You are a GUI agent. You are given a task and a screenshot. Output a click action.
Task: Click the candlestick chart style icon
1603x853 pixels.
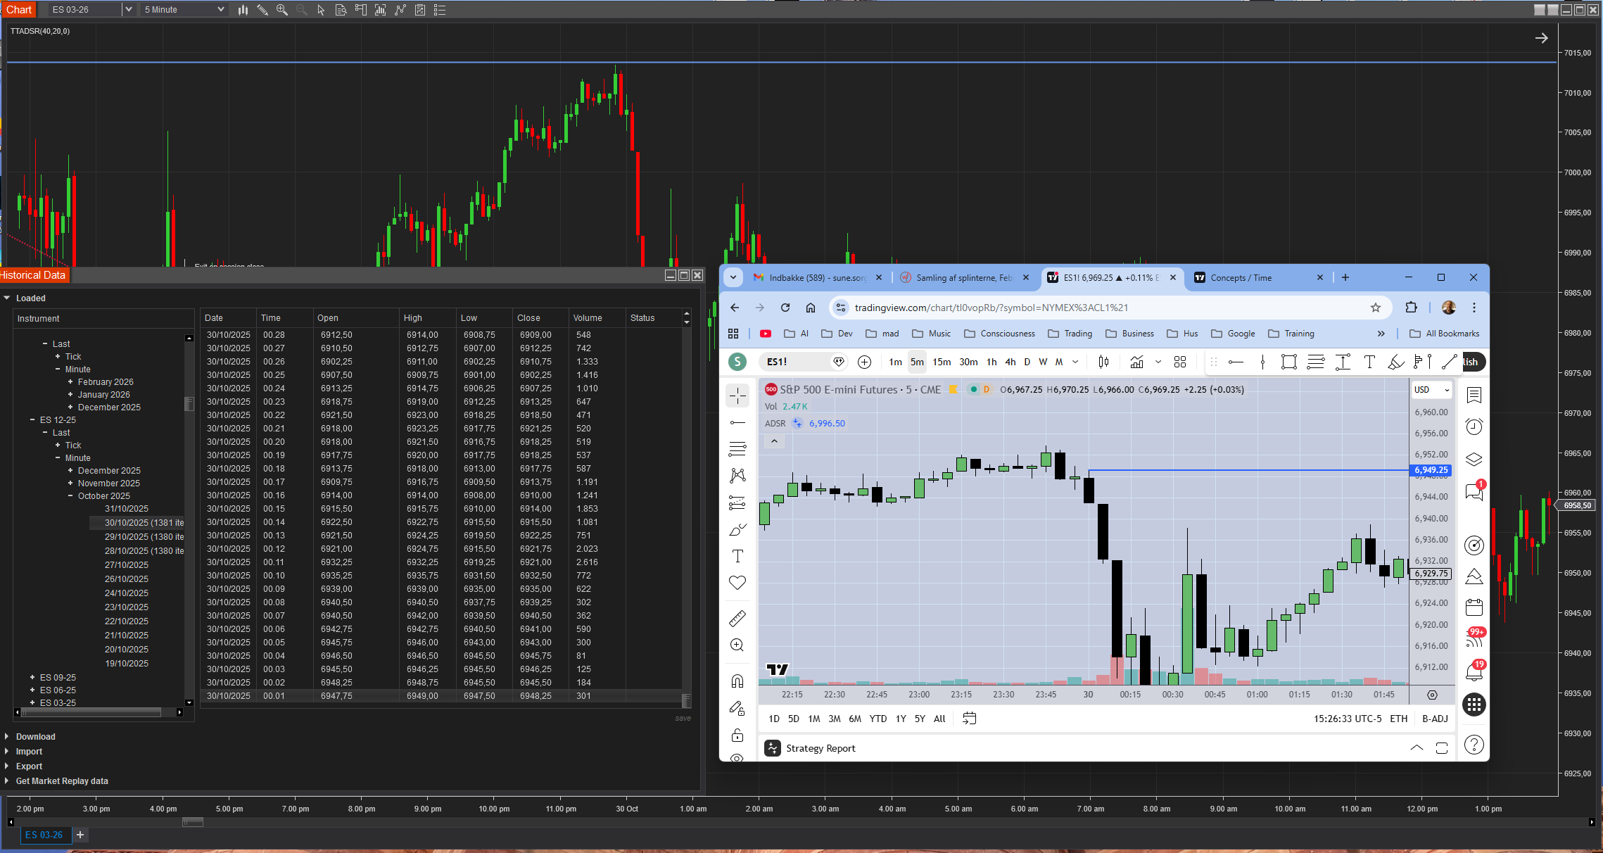[1103, 362]
